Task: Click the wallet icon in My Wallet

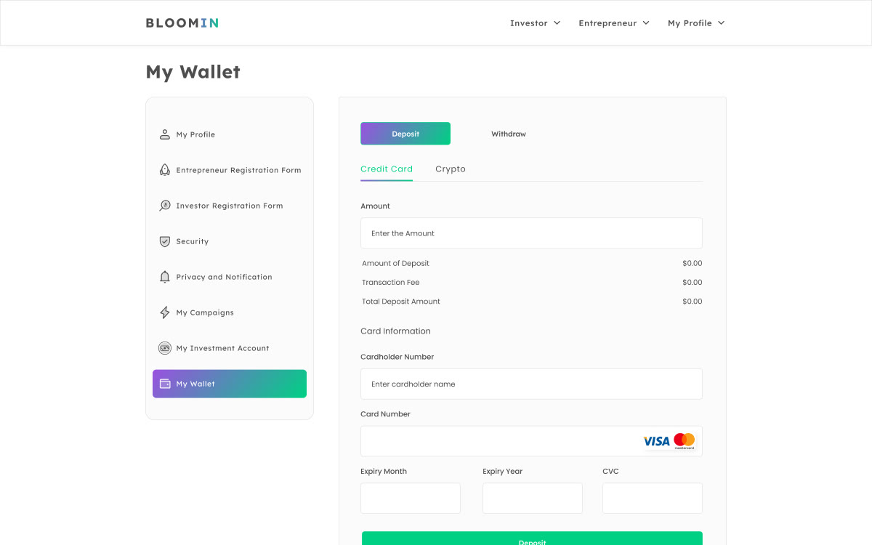Action: coord(165,384)
